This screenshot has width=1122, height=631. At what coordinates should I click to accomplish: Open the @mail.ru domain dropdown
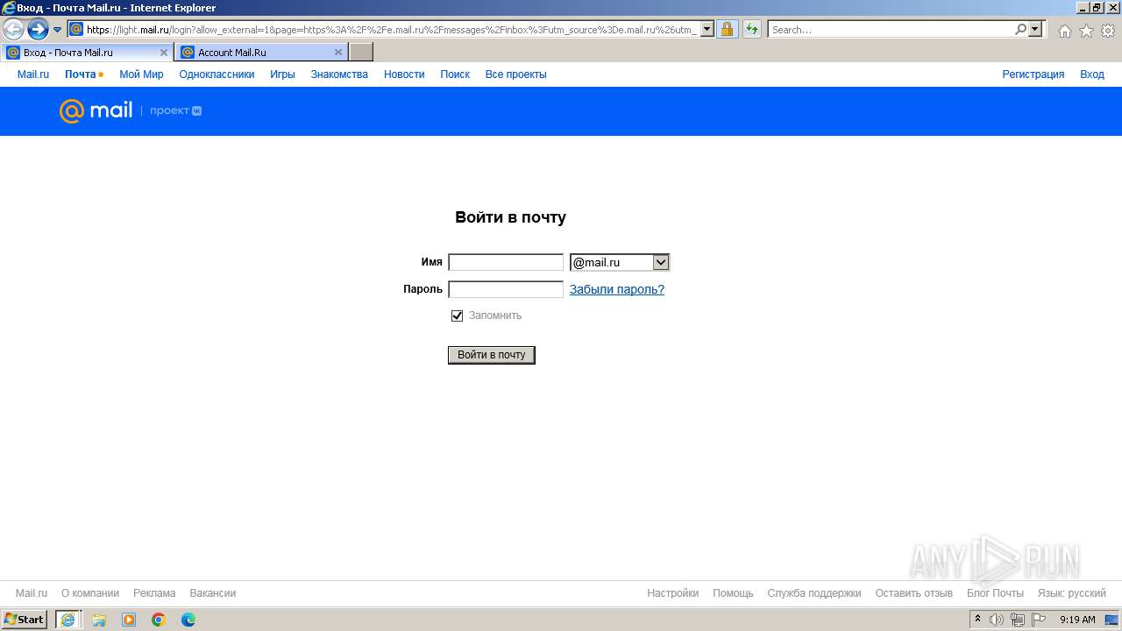[620, 262]
